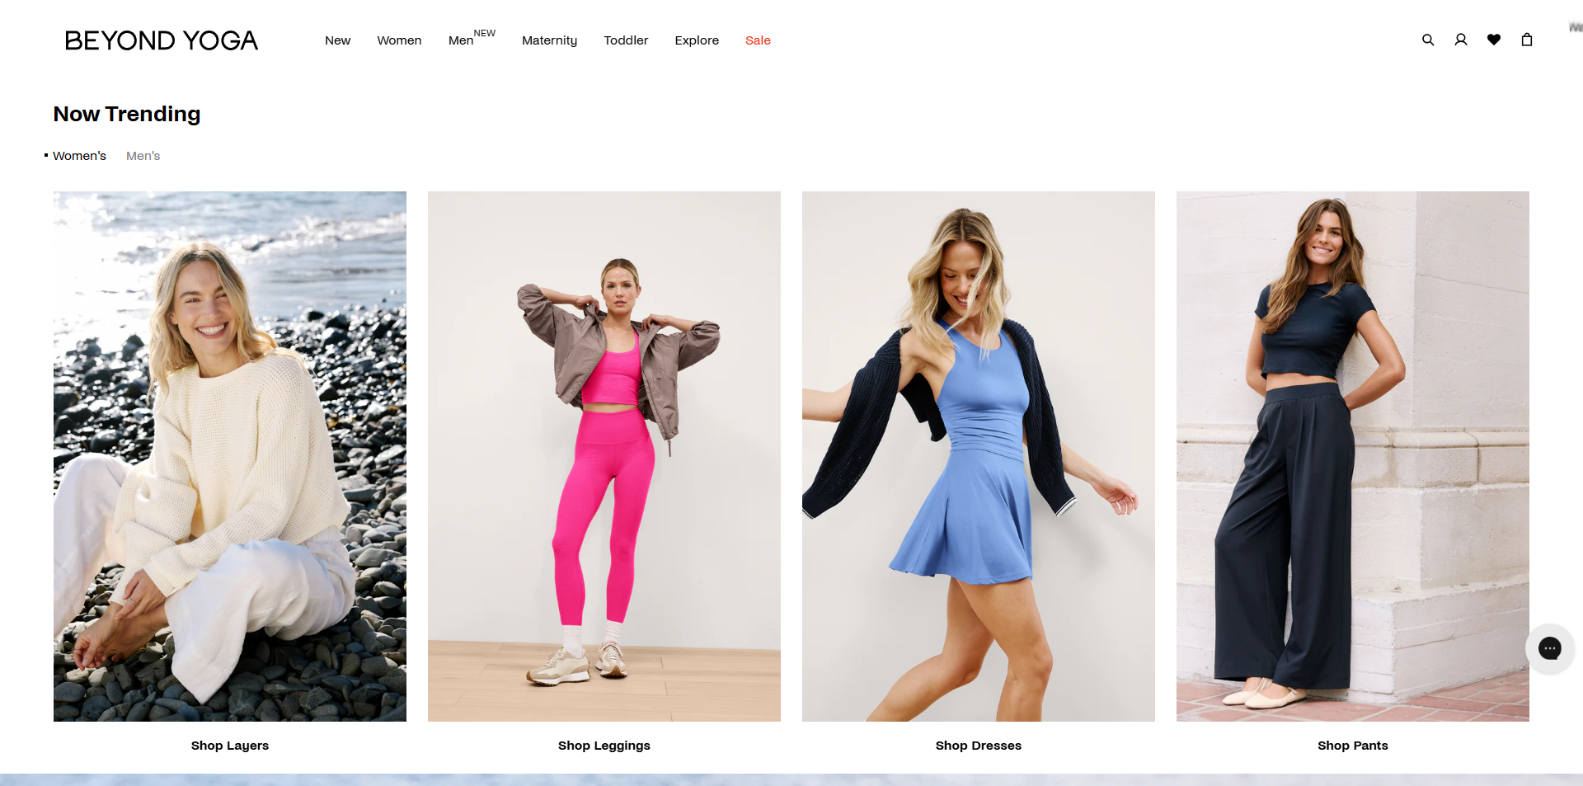Screen dimensions: 1583x786
Task: Open the Toddler menu item
Action: [x=626, y=40]
